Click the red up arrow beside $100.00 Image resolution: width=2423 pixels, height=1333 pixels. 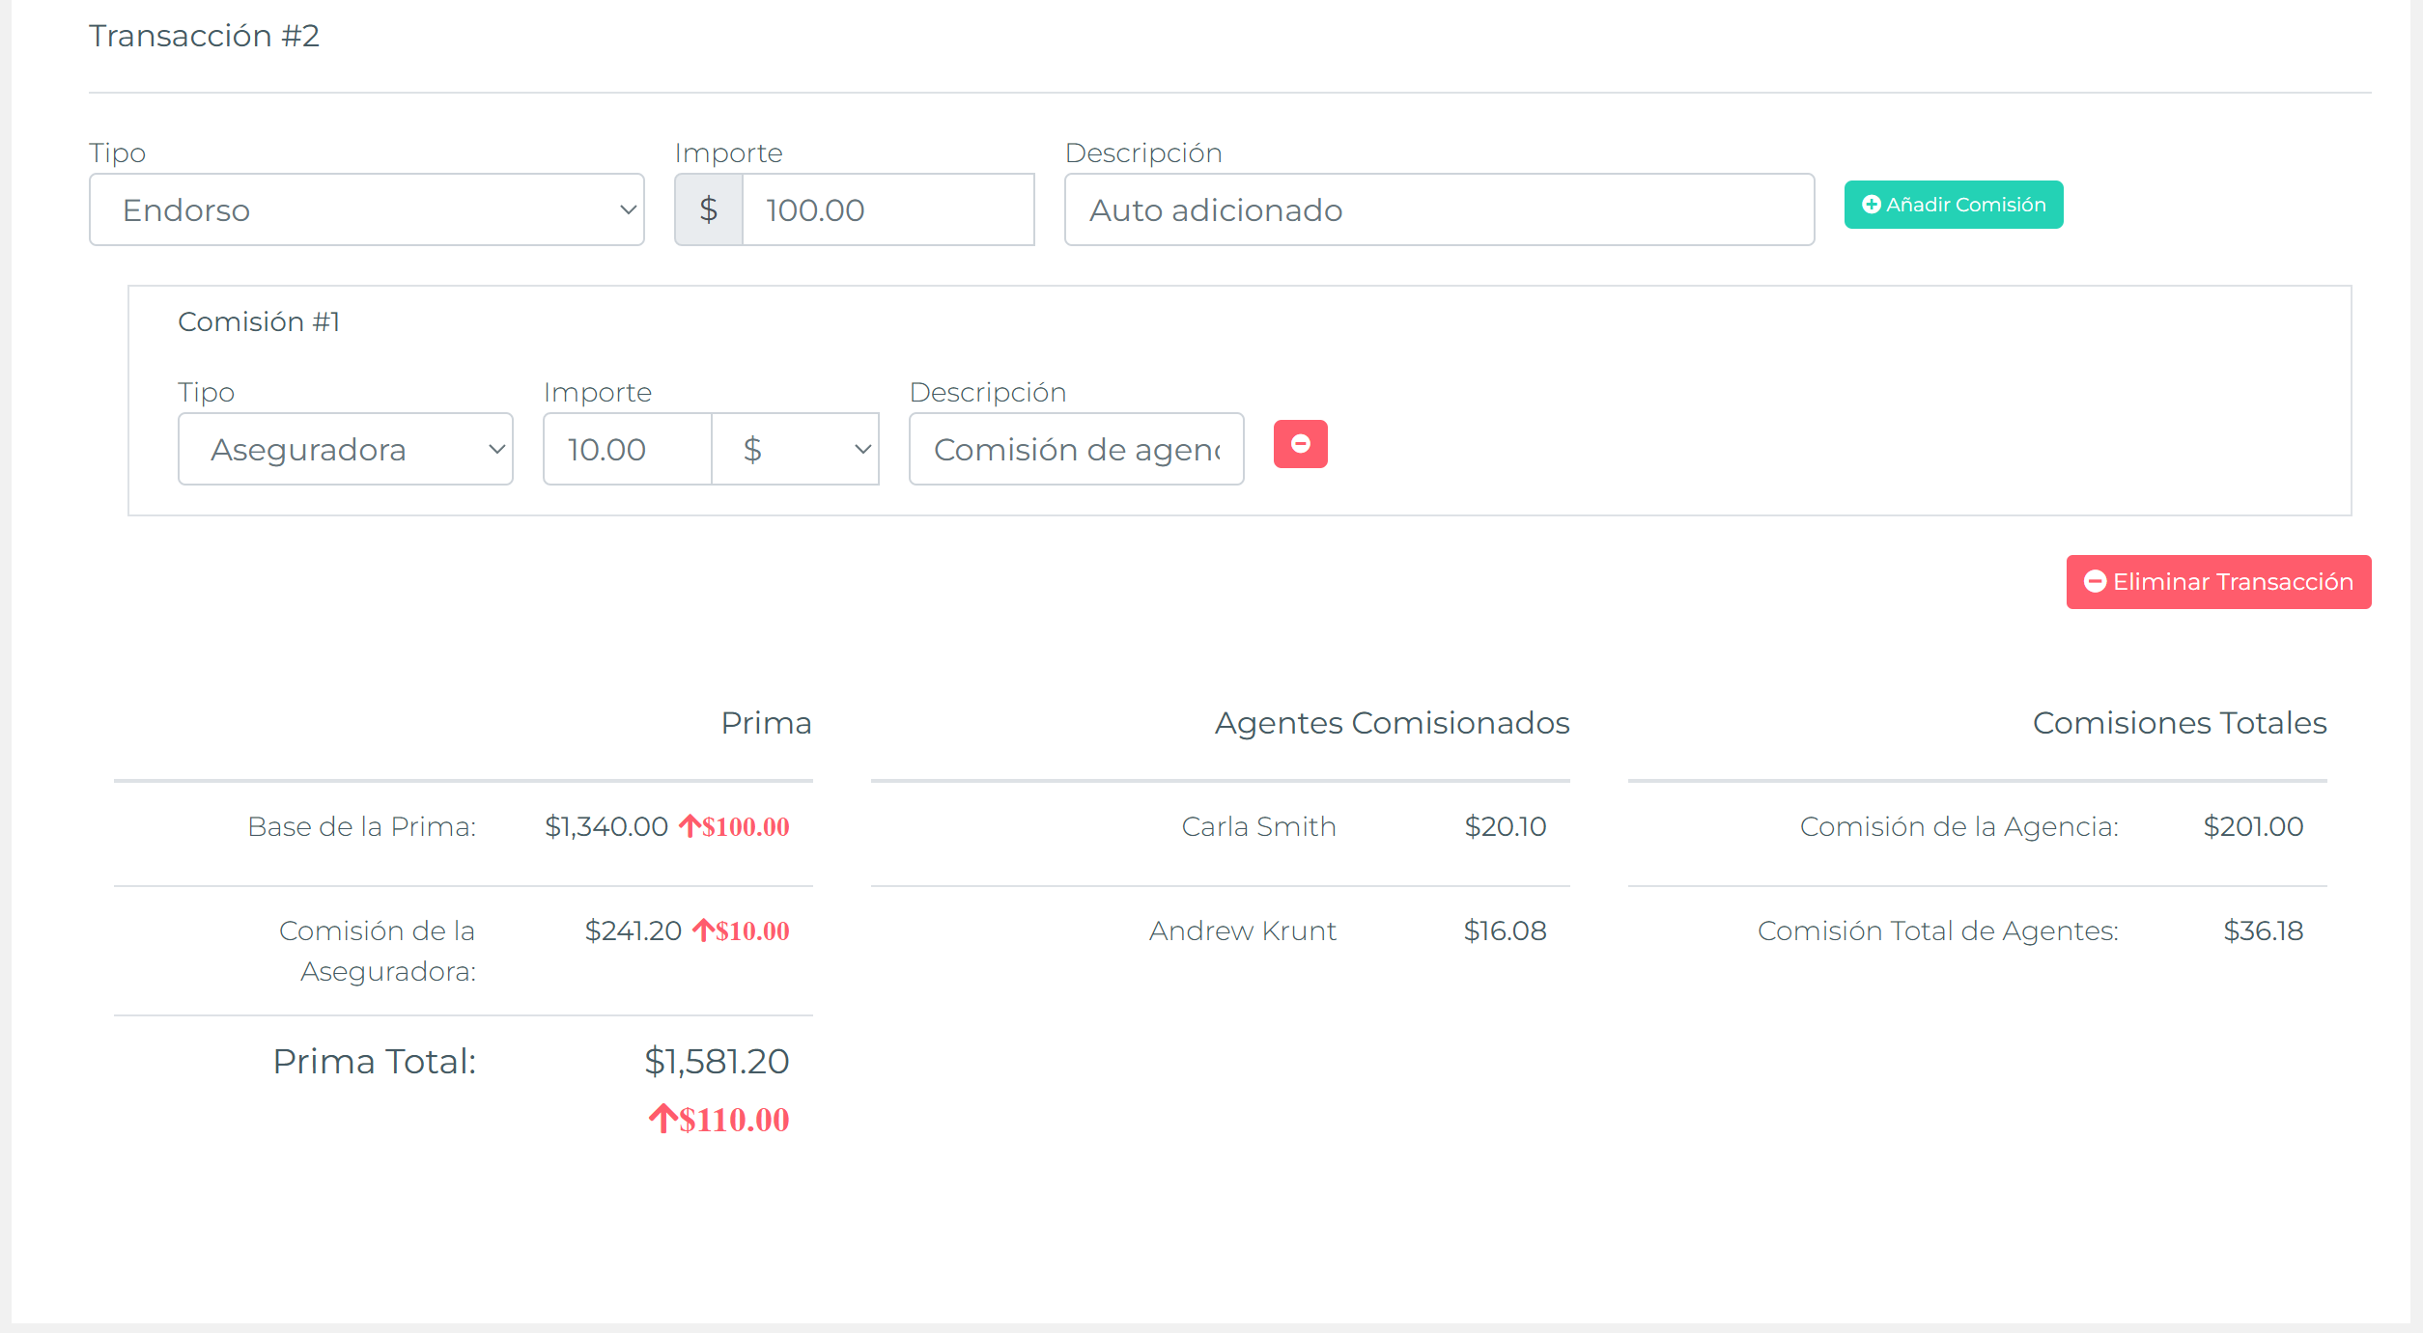point(689,826)
